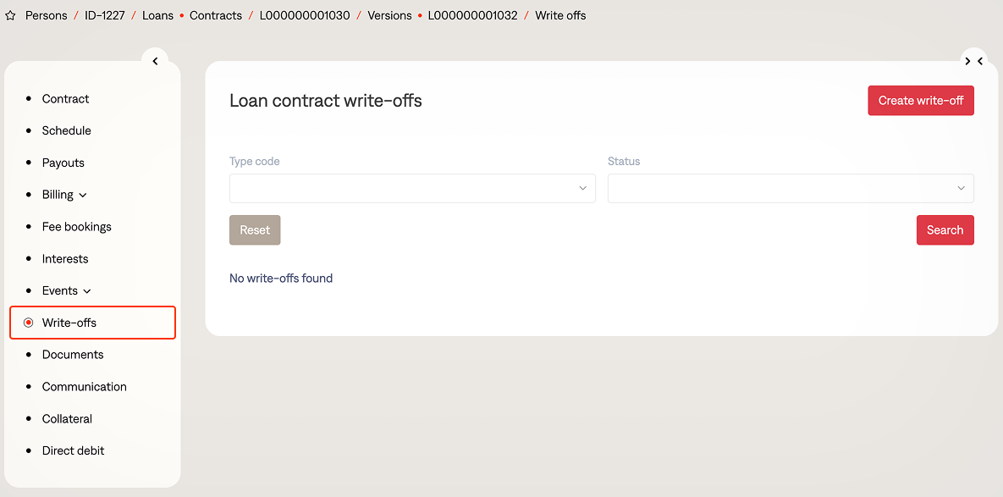Open the Status dropdown
The image size is (1003, 497).
(791, 188)
